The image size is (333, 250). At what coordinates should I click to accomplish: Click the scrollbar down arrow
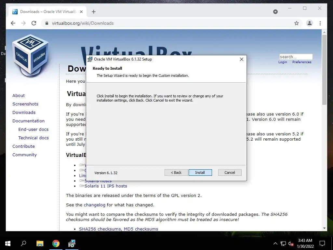324,228
